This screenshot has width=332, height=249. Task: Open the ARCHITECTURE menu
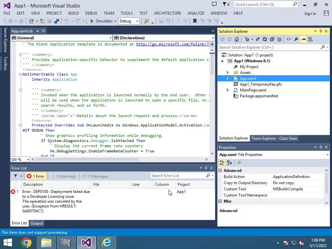pyautogui.click(x=168, y=13)
